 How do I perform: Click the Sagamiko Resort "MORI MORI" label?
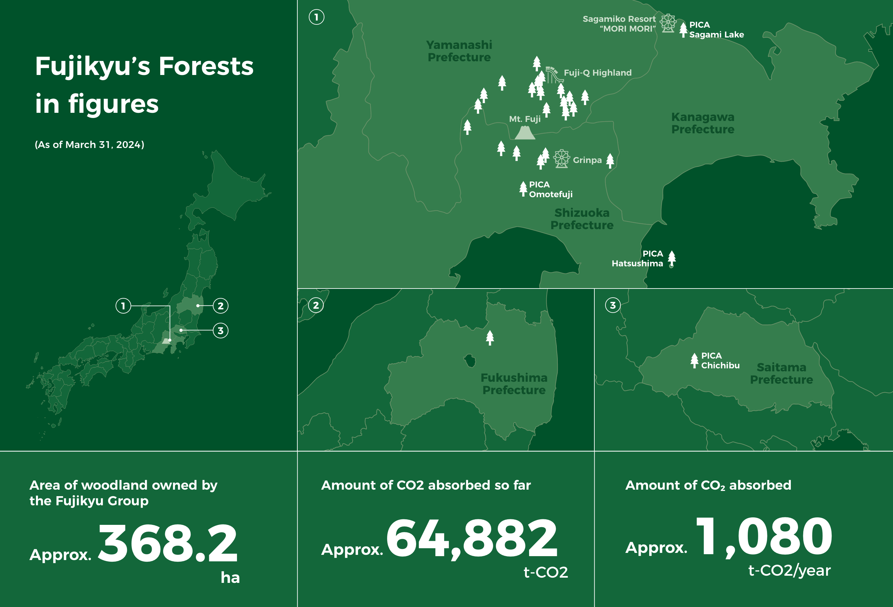619,24
